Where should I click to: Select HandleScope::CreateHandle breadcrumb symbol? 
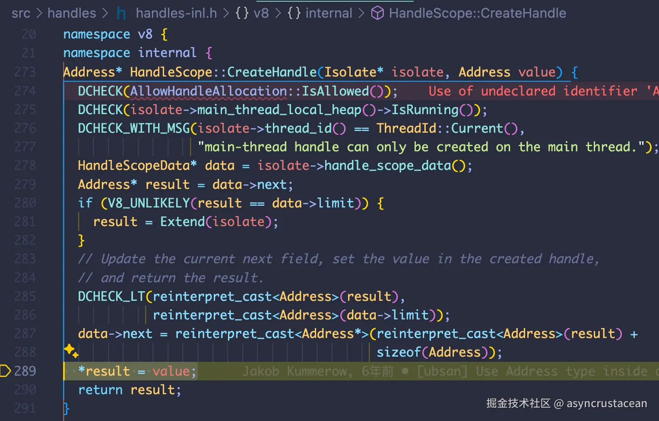pyautogui.click(x=477, y=13)
